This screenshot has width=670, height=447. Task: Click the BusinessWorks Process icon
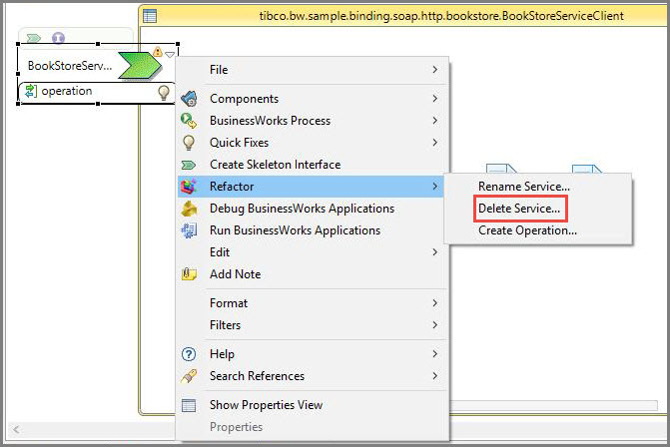tap(189, 121)
